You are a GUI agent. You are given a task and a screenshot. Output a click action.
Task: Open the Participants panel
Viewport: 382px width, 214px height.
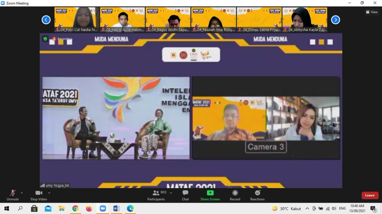[x=156, y=195]
